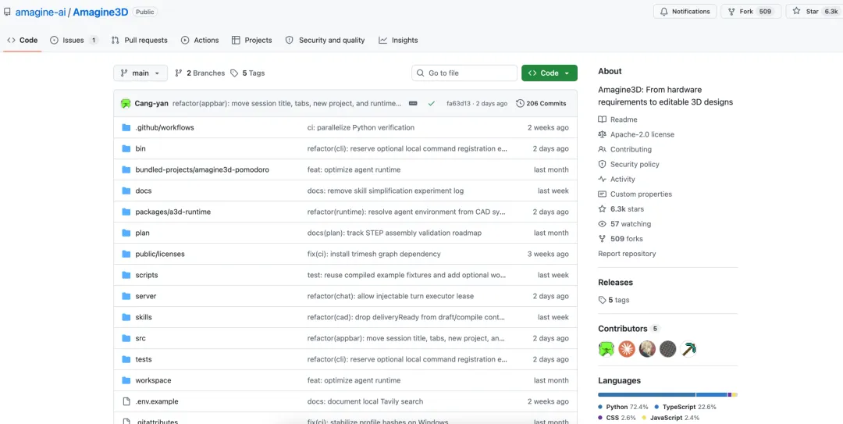Click the Fork icon button
Viewport: 843px width, 424px height.
coord(731,11)
